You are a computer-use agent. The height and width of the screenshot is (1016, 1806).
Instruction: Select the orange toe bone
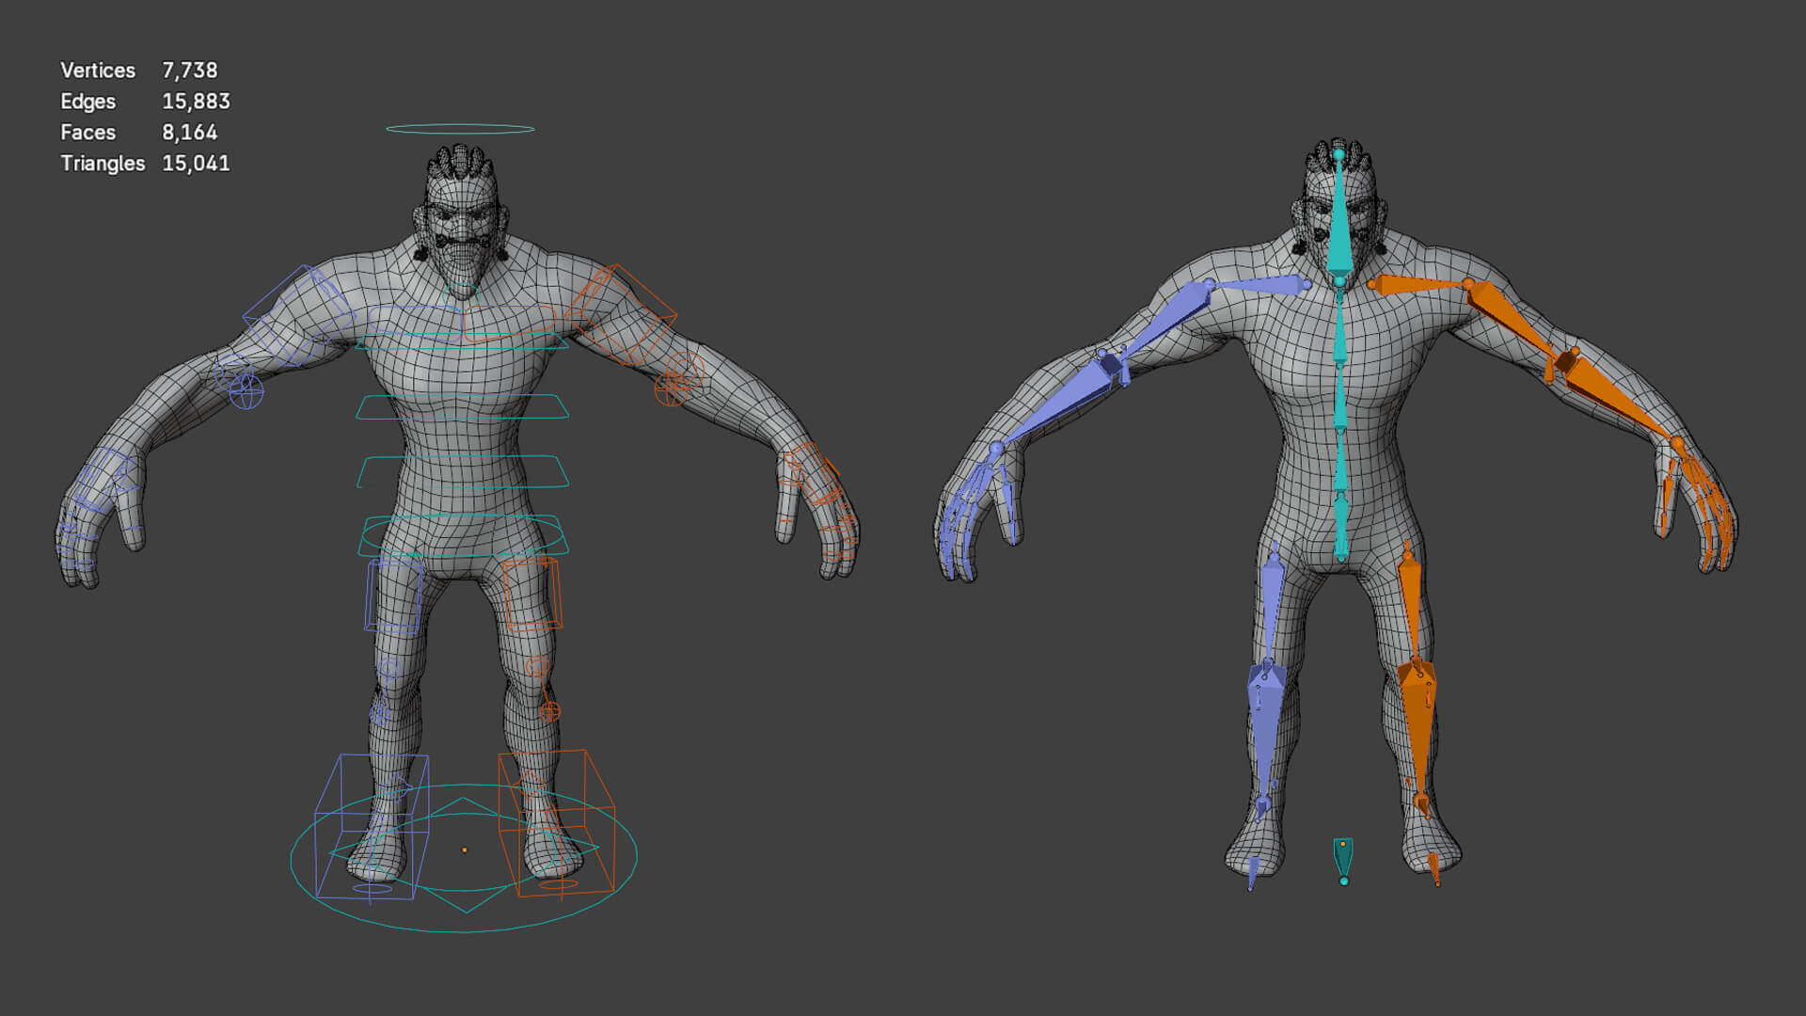(x=1434, y=868)
